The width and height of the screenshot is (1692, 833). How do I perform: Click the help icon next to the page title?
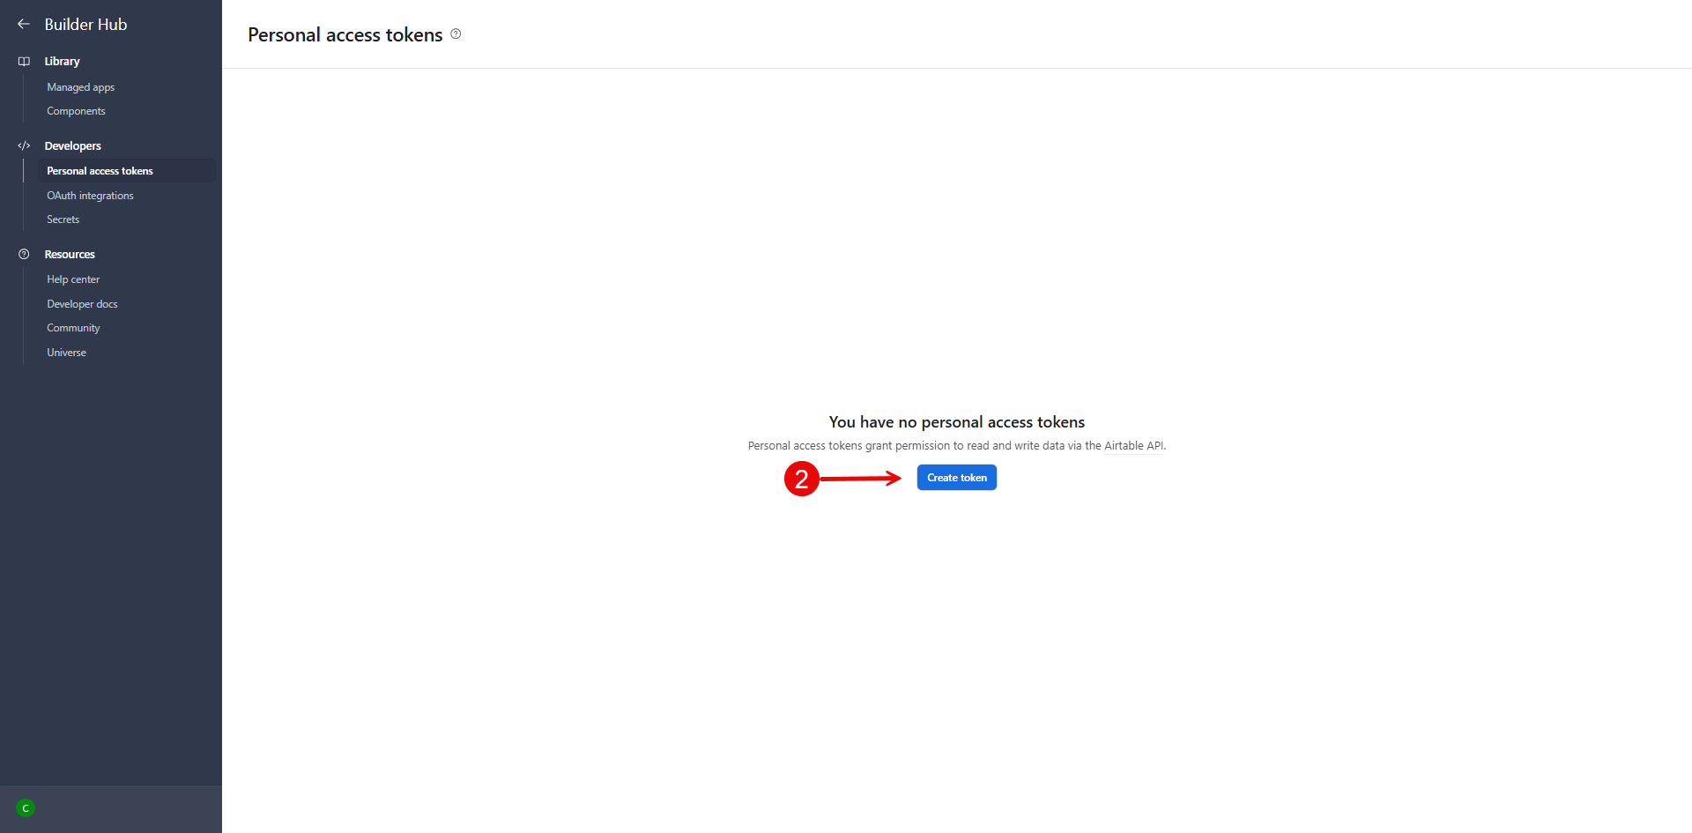tap(456, 34)
